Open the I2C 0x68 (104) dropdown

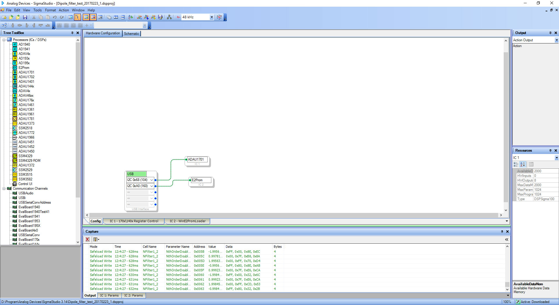[x=151, y=180]
